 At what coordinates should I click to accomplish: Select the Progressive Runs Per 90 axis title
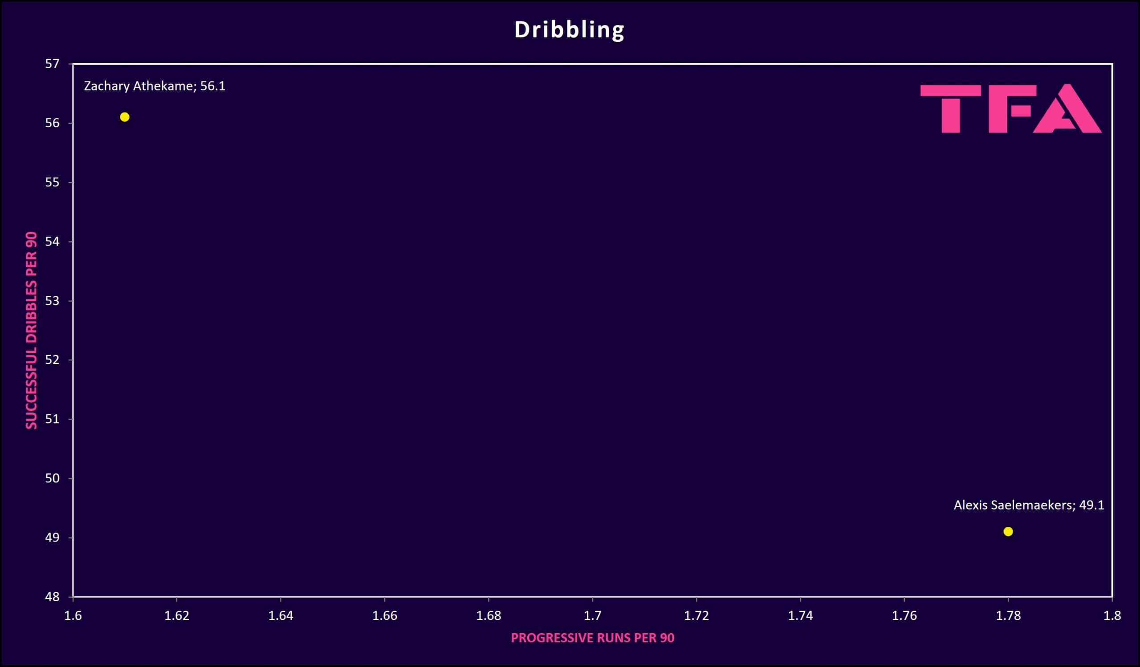(592, 638)
